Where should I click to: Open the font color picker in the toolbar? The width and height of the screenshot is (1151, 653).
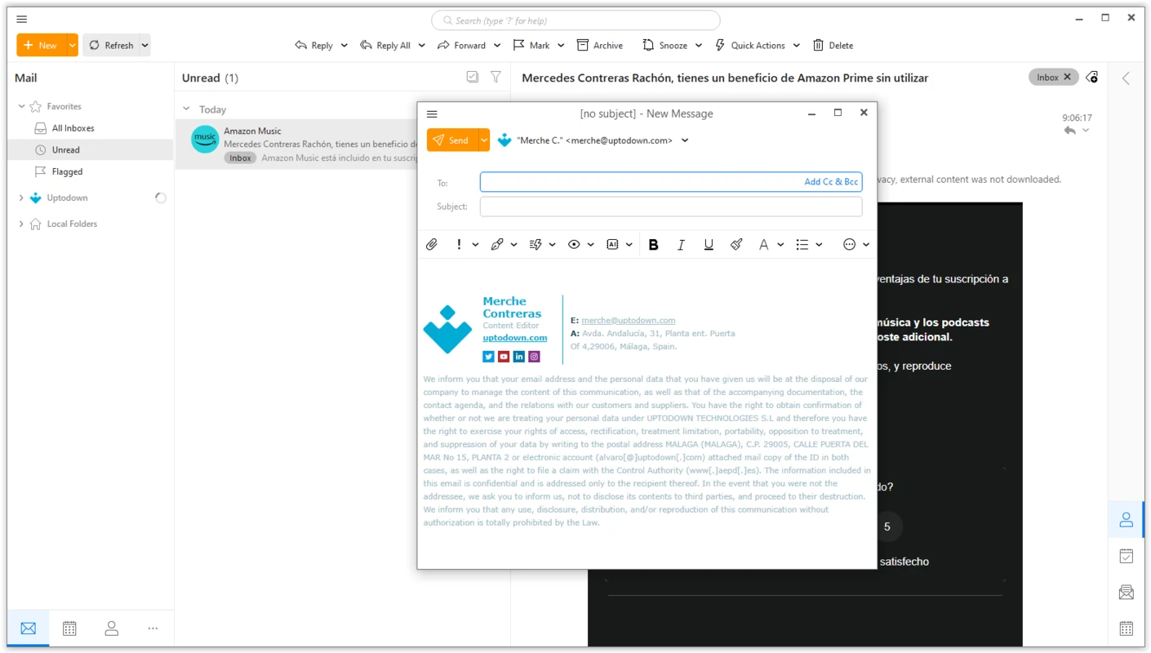coord(762,243)
